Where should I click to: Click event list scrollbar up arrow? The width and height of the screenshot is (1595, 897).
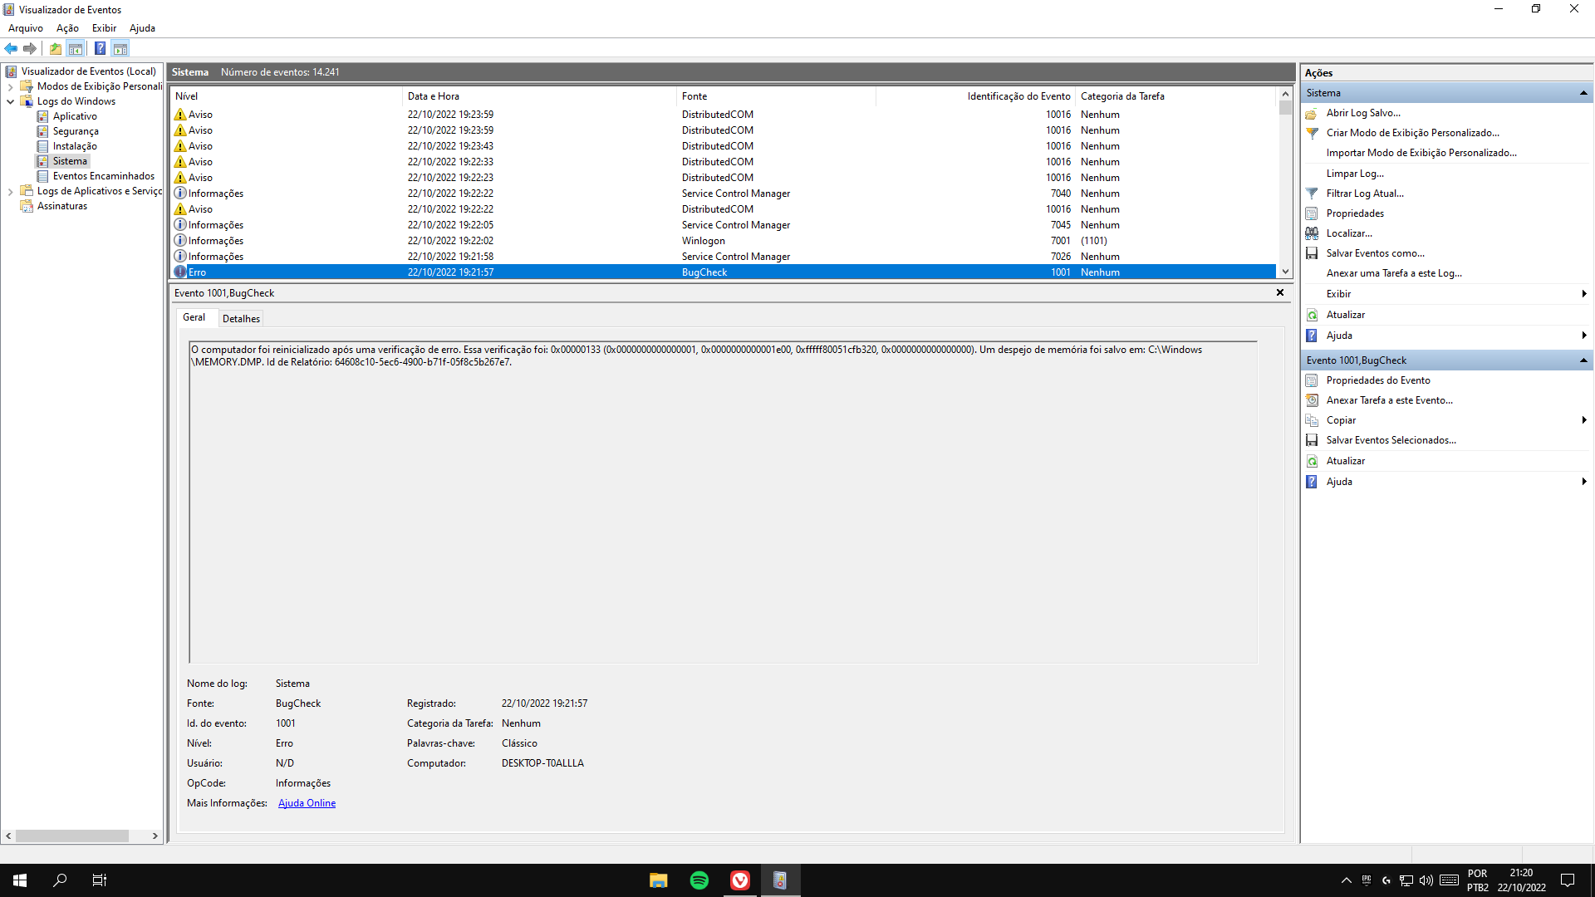[x=1285, y=94]
